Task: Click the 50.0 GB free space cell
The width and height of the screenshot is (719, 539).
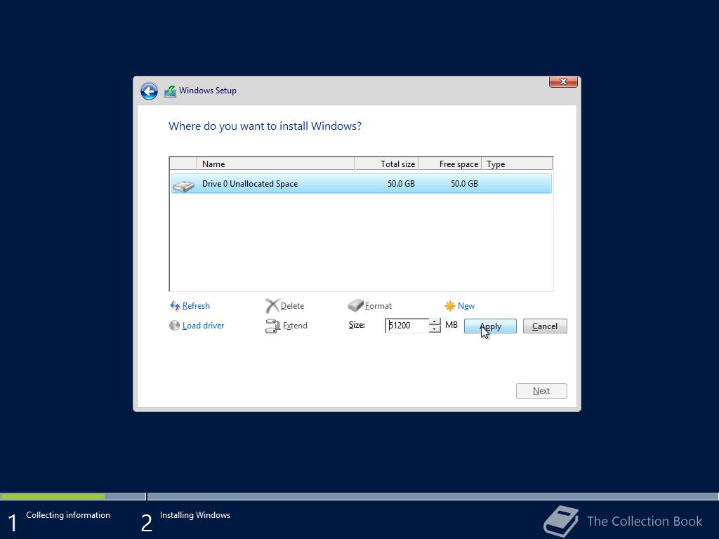Action: click(x=464, y=184)
